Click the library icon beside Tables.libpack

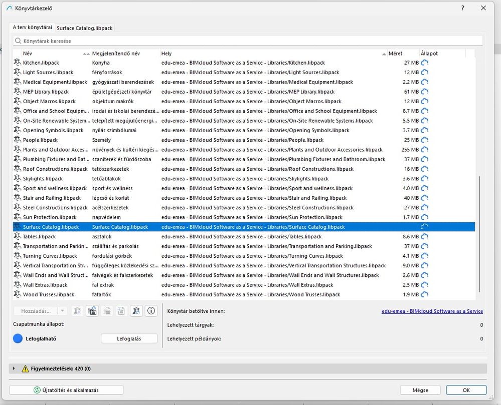[x=17, y=237]
